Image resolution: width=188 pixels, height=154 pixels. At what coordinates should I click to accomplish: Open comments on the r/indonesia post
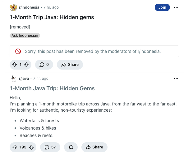44,65
